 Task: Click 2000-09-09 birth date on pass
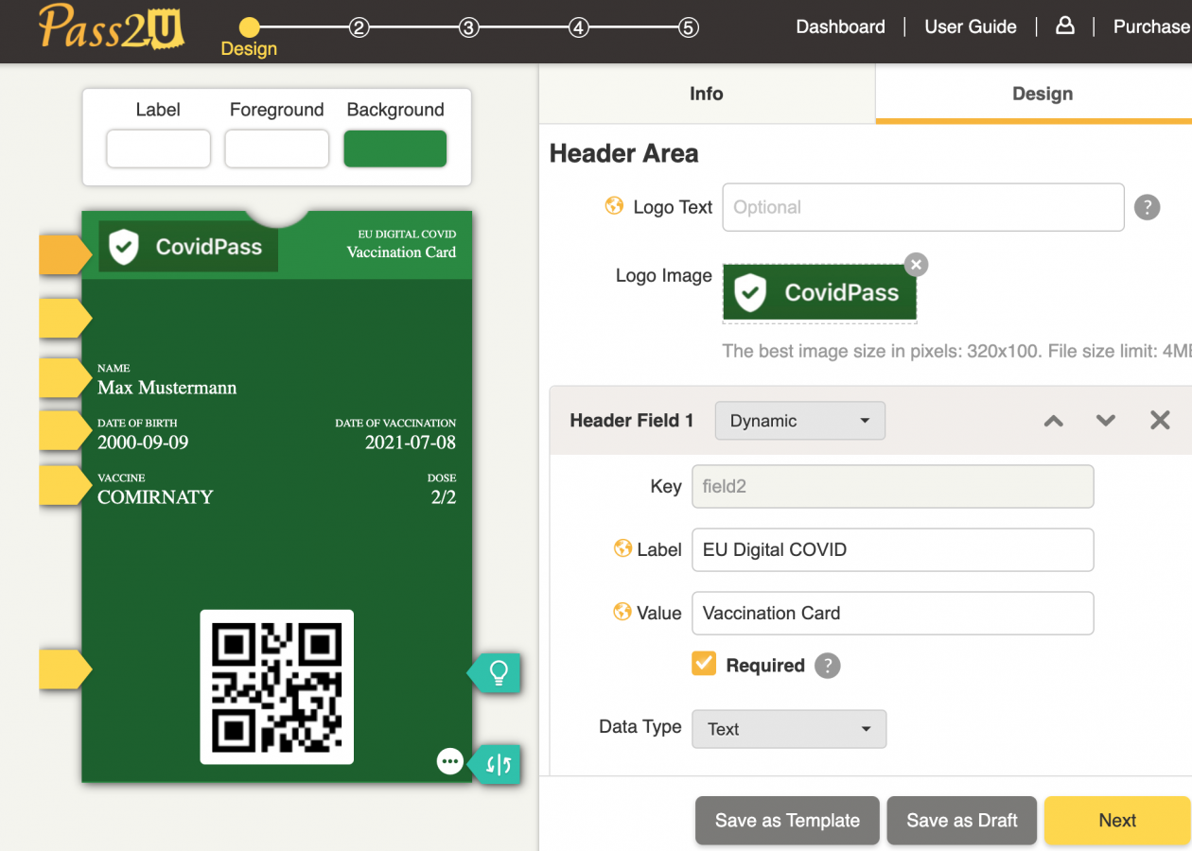143,442
